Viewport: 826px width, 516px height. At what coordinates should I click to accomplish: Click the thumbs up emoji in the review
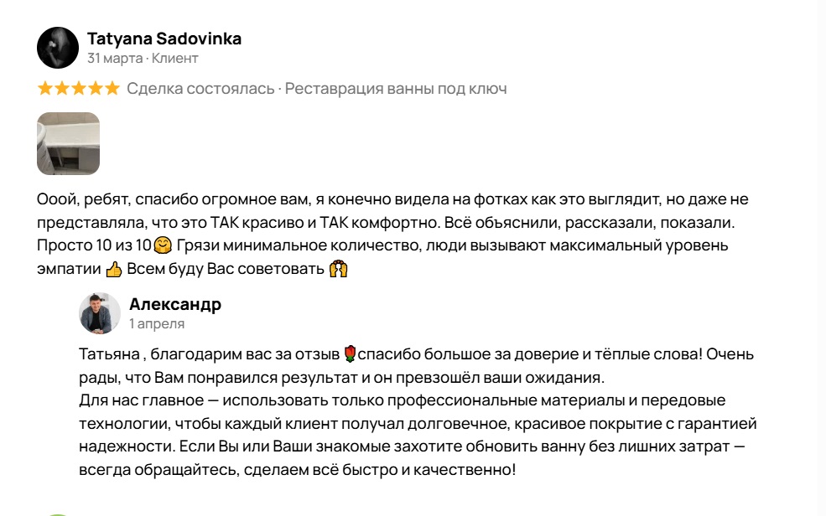(114, 271)
